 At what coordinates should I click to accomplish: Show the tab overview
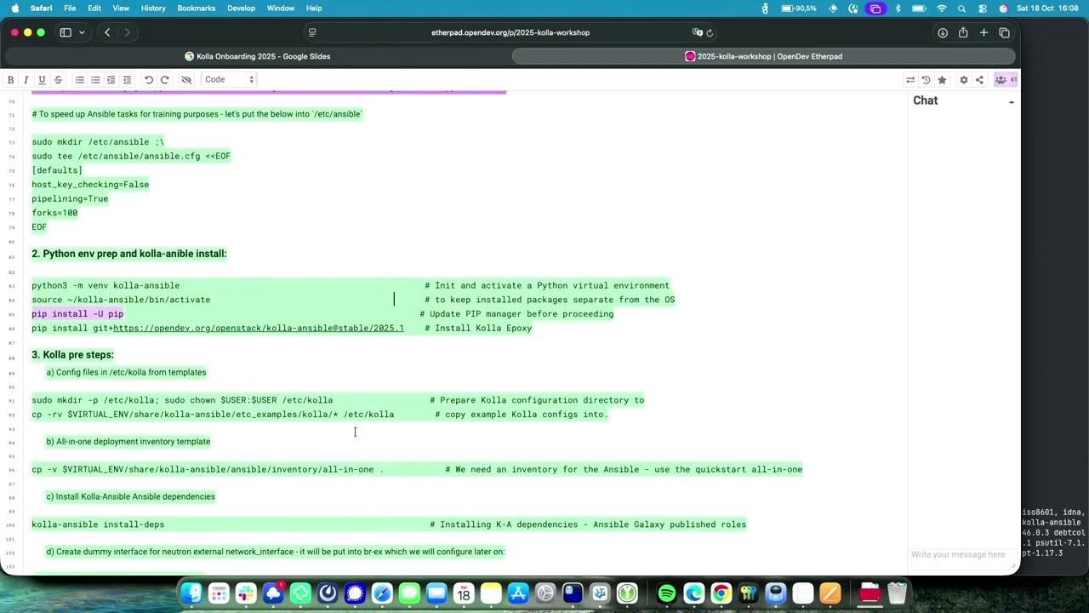1004,32
